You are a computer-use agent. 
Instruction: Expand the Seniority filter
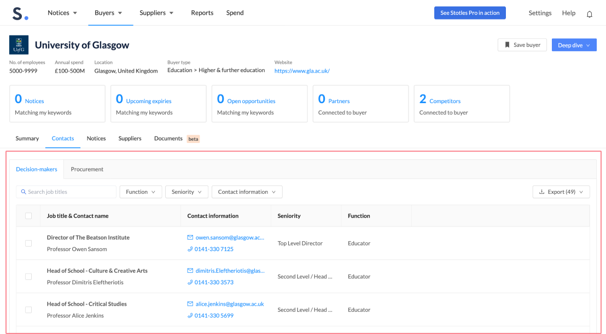coord(187,192)
